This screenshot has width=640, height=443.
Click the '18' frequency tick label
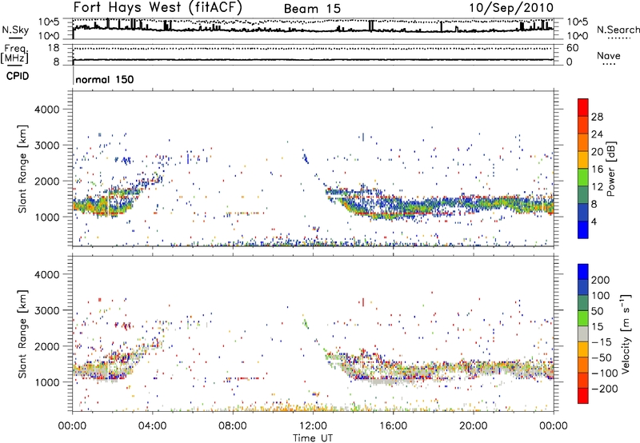(53, 48)
